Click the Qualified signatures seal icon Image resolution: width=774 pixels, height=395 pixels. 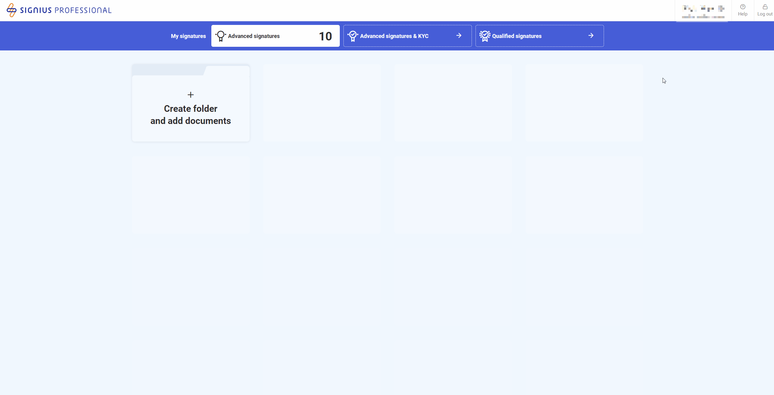tap(485, 36)
